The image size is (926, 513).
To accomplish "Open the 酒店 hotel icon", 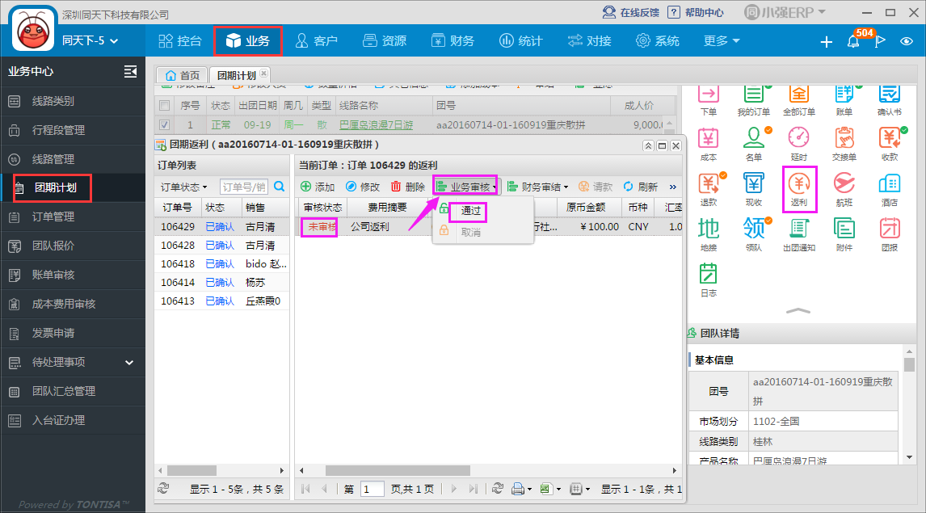I will 890,189.
